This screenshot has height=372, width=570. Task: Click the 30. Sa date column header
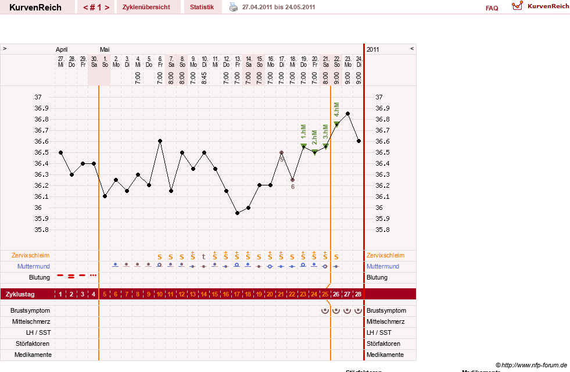pyautogui.click(x=94, y=62)
